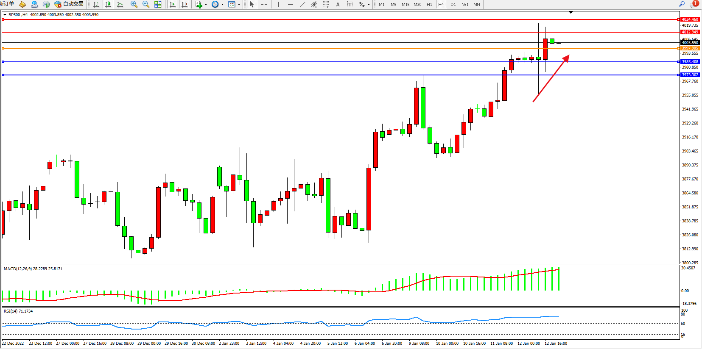Viewport: 702px width, 349px height.
Task: Open the tile windows grid icon
Action: click(158, 4)
